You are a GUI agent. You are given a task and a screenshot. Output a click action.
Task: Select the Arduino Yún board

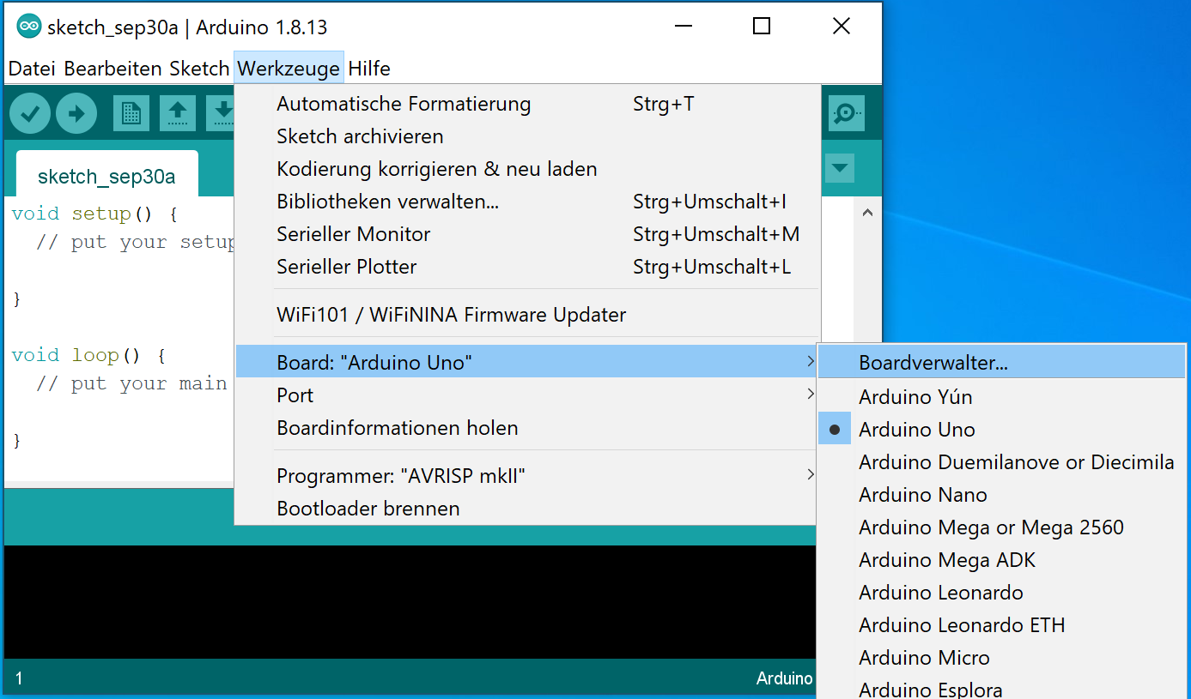pyautogui.click(x=1001, y=397)
